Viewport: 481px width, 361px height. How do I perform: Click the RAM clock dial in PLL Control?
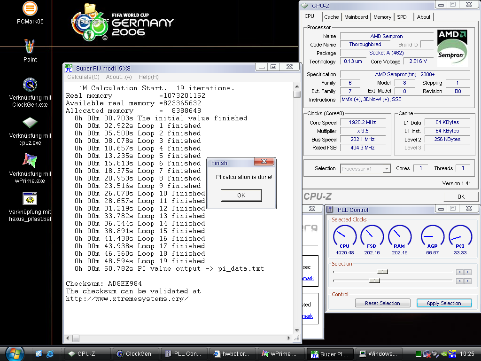[x=399, y=236]
